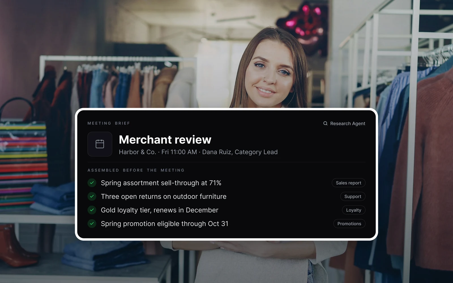The width and height of the screenshot is (453, 283).
Task: Click the green check next to Spring promotion
Action: coord(92,224)
